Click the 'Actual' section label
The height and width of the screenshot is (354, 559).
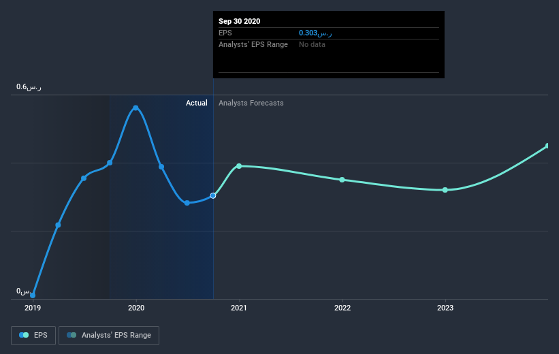[197, 103]
